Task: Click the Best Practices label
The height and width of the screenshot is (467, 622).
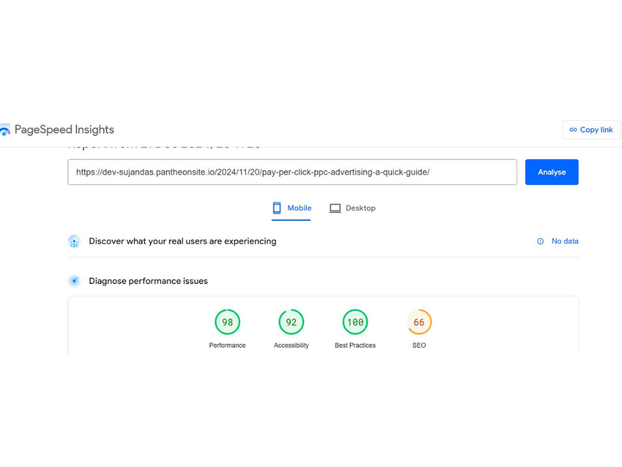Action: click(355, 346)
